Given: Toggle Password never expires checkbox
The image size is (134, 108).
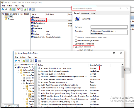Looking at the screenshot, I should pos(76,44).
